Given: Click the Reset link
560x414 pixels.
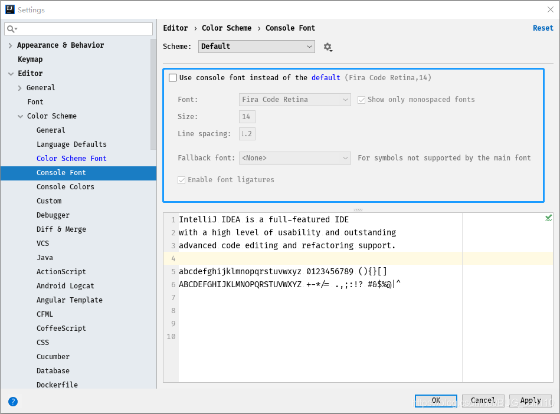Looking at the screenshot, I should (543, 28).
